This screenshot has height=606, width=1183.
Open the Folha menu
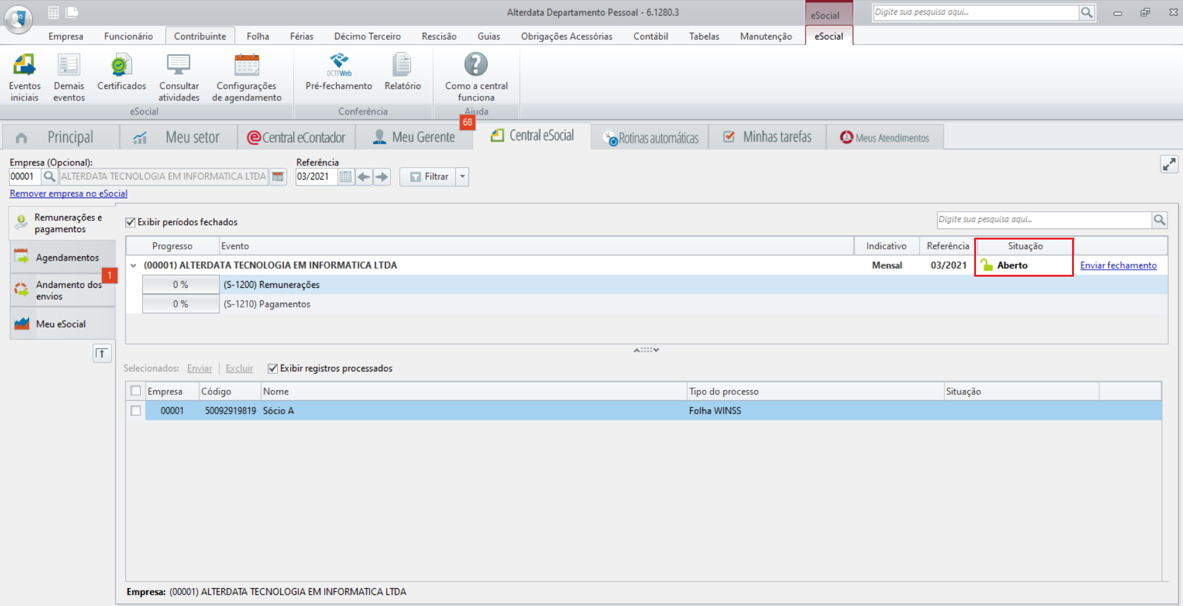click(258, 36)
